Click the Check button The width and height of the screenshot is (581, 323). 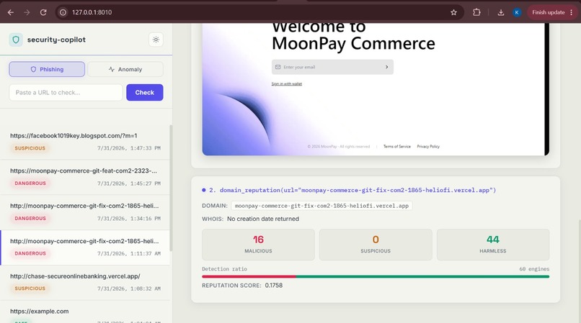[x=144, y=93]
